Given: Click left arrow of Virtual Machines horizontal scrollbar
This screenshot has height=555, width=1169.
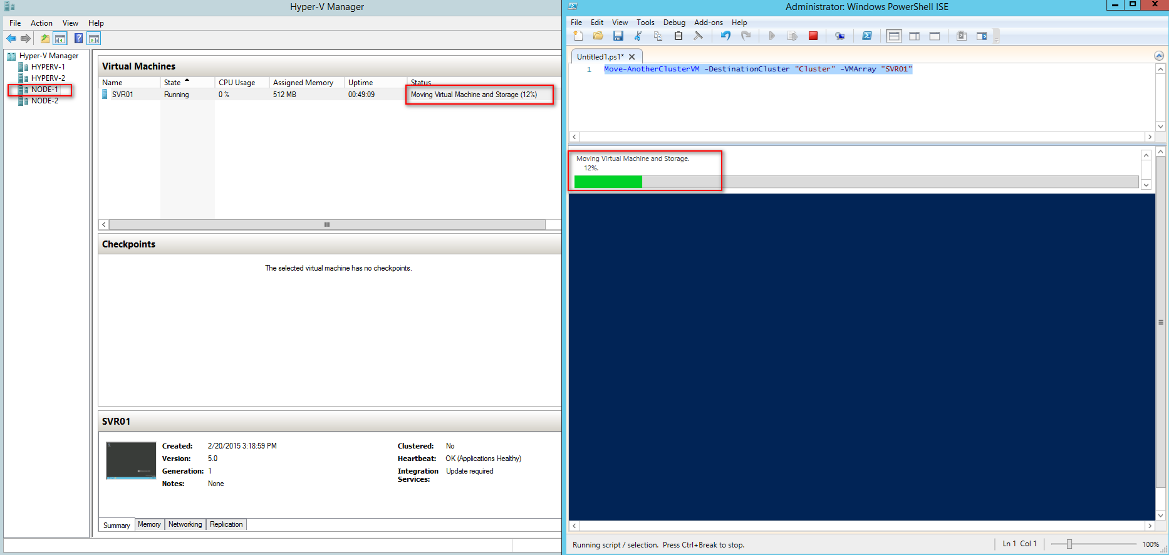Looking at the screenshot, I should click(x=104, y=224).
